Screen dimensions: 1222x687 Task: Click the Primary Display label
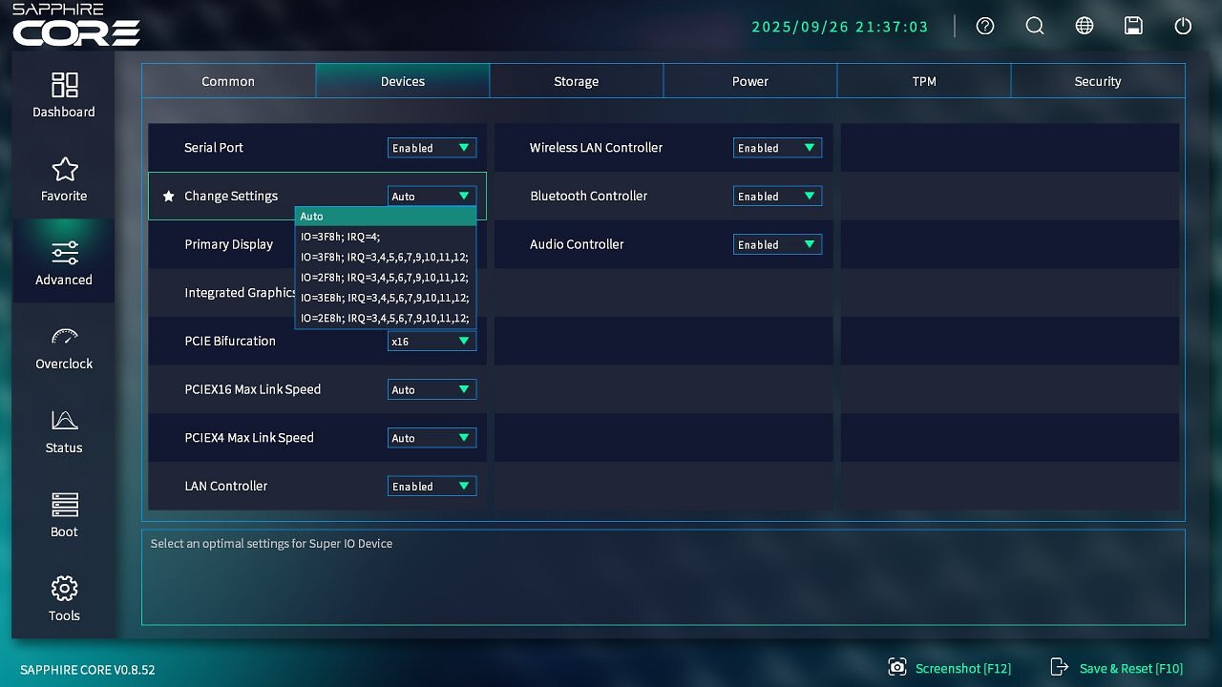tap(229, 244)
